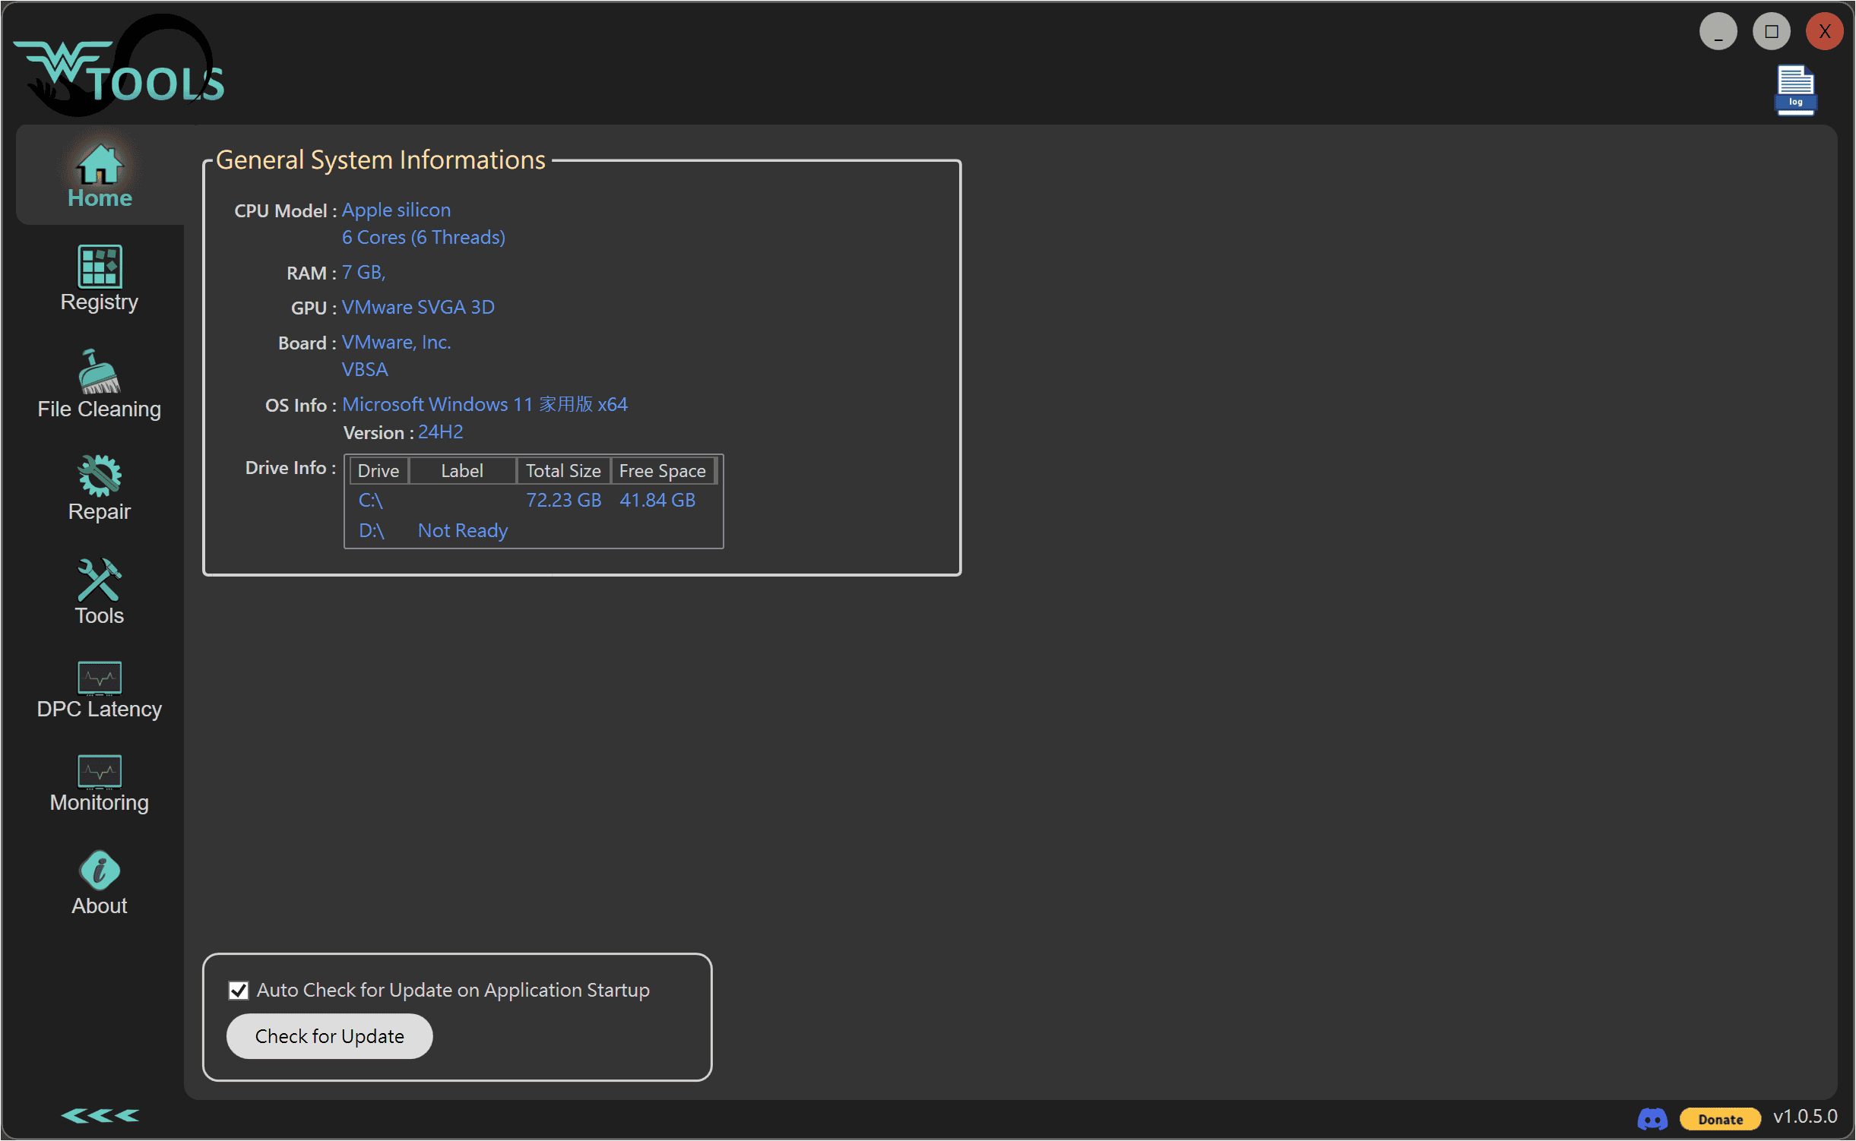
Task: Open the About info icon
Action: (x=100, y=871)
